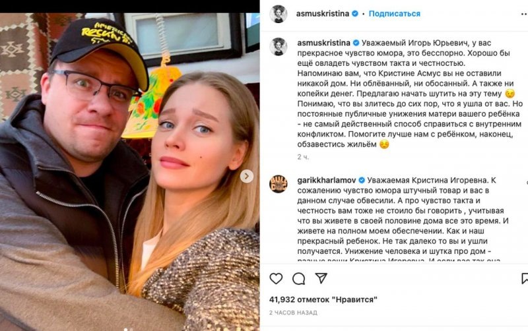Advance to next photo with the chevron arrow
The width and height of the screenshot is (528, 331).
[246, 176]
